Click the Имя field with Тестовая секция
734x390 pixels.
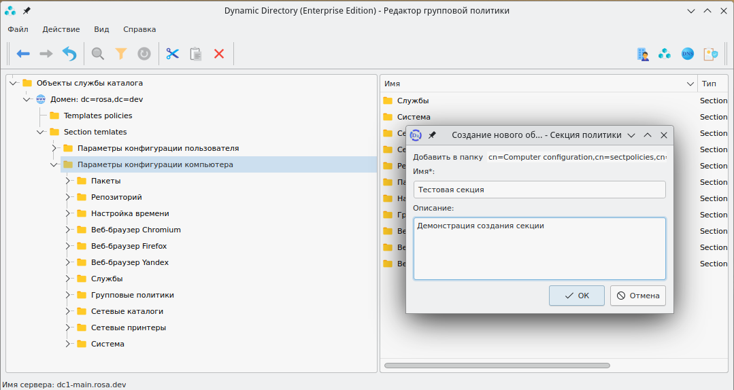coord(539,190)
